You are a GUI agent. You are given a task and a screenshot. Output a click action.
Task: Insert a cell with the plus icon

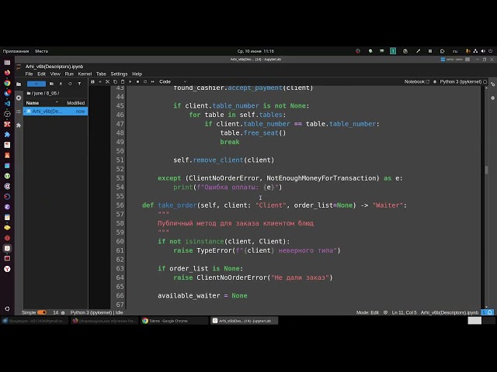pos(100,81)
